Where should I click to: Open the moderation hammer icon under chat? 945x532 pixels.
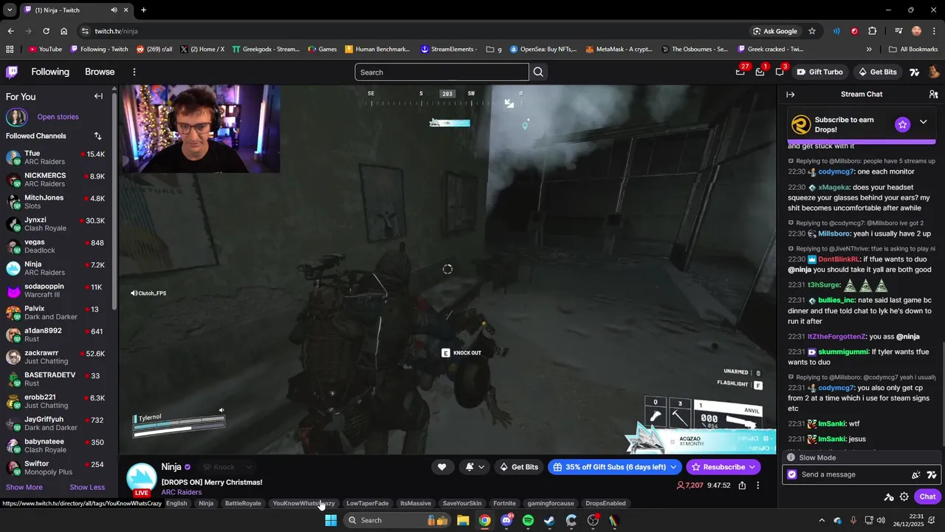[889, 497]
